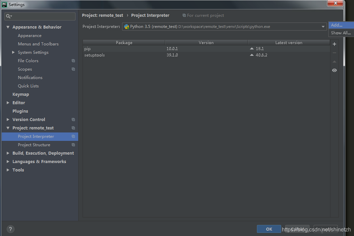The image size is (354, 236).
Task: Collapse Project: remote_test section
Action: click(x=8, y=128)
